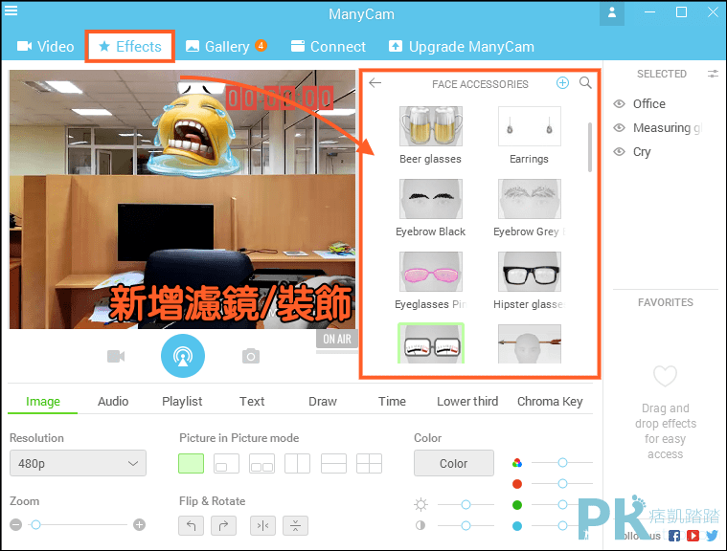Viewport: 727px width, 551px height.
Task: Adjust the contrast slider handle
Action: tap(466, 525)
